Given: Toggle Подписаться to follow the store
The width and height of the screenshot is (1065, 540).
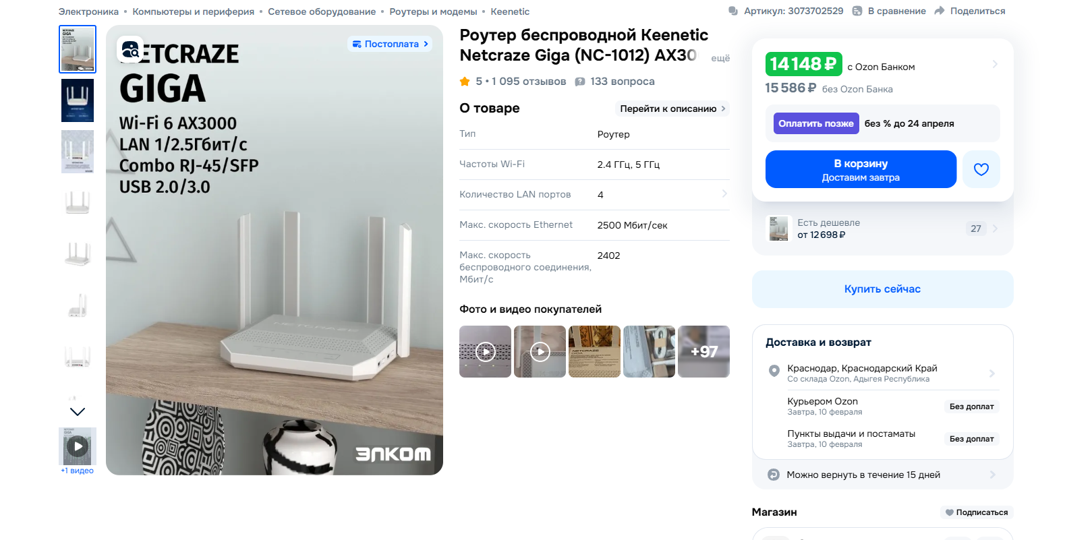Looking at the screenshot, I should 977,512.
